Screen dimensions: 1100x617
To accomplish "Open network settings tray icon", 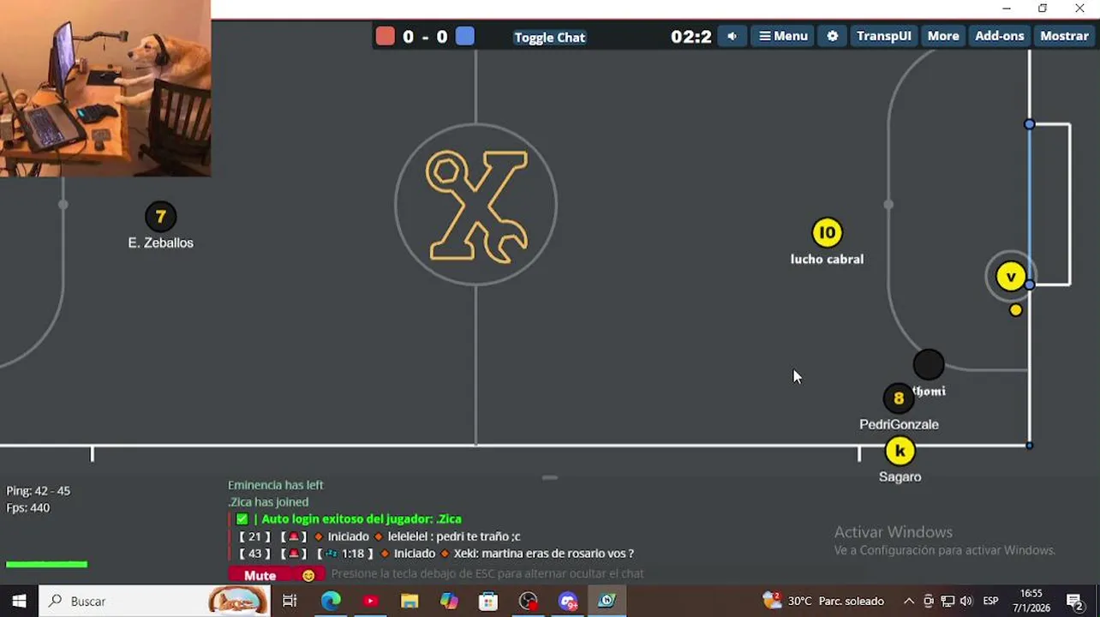I will tap(948, 601).
